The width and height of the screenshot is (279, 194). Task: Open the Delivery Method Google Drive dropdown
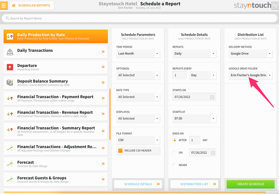(x=250, y=54)
